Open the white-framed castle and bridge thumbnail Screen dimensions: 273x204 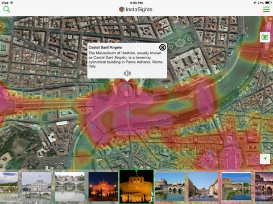(x=237, y=186)
